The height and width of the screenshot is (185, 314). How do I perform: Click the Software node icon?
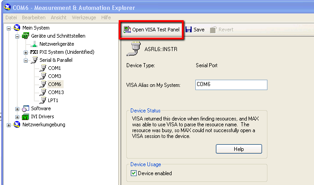click(26, 108)
